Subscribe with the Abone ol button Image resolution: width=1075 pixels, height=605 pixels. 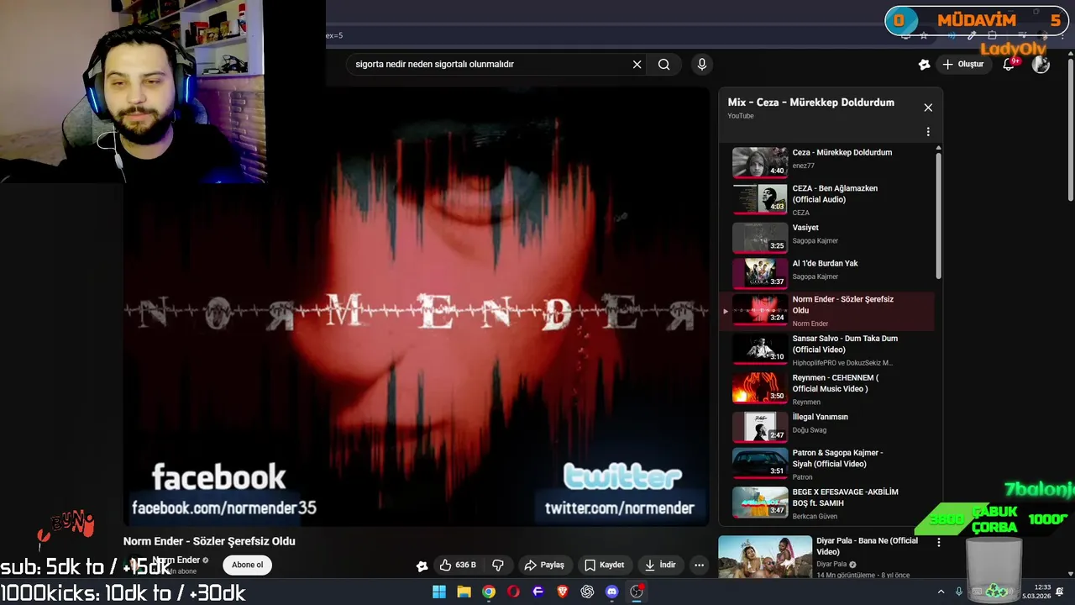tap(248, 565)
